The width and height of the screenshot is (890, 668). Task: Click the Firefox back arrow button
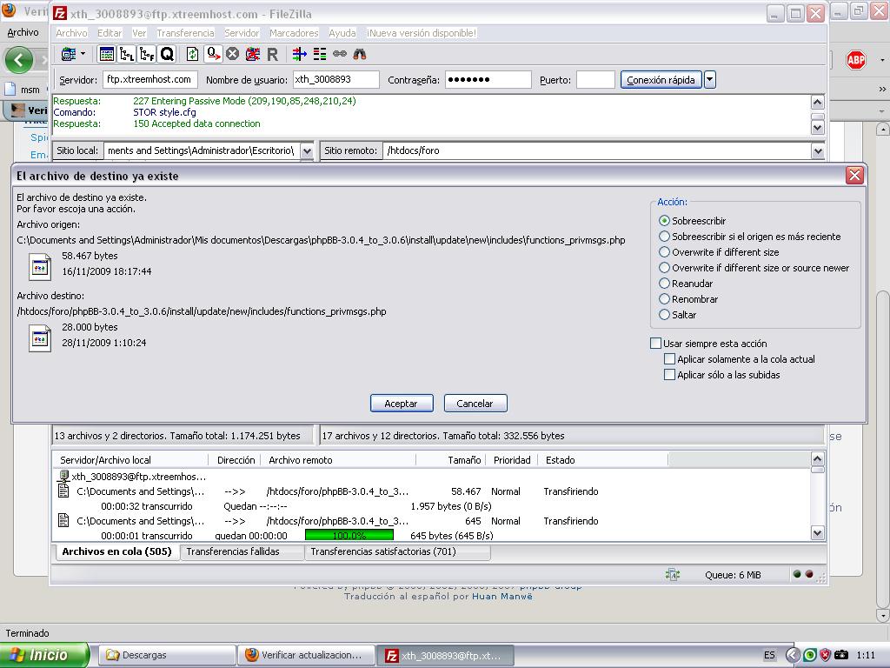(x=19, y=60)
